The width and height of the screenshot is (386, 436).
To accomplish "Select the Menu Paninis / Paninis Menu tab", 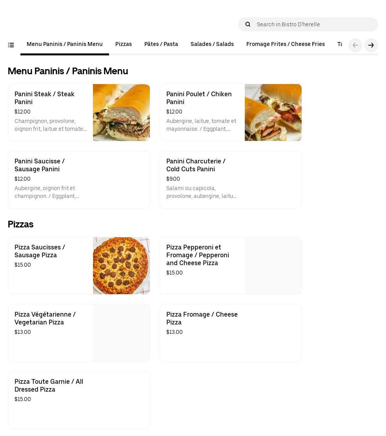I will [x=65, y=44].
